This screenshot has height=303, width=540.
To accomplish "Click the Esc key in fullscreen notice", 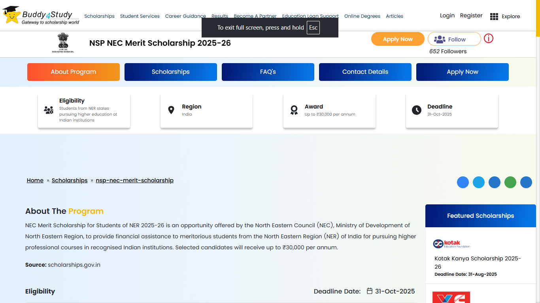I will 313,28.
